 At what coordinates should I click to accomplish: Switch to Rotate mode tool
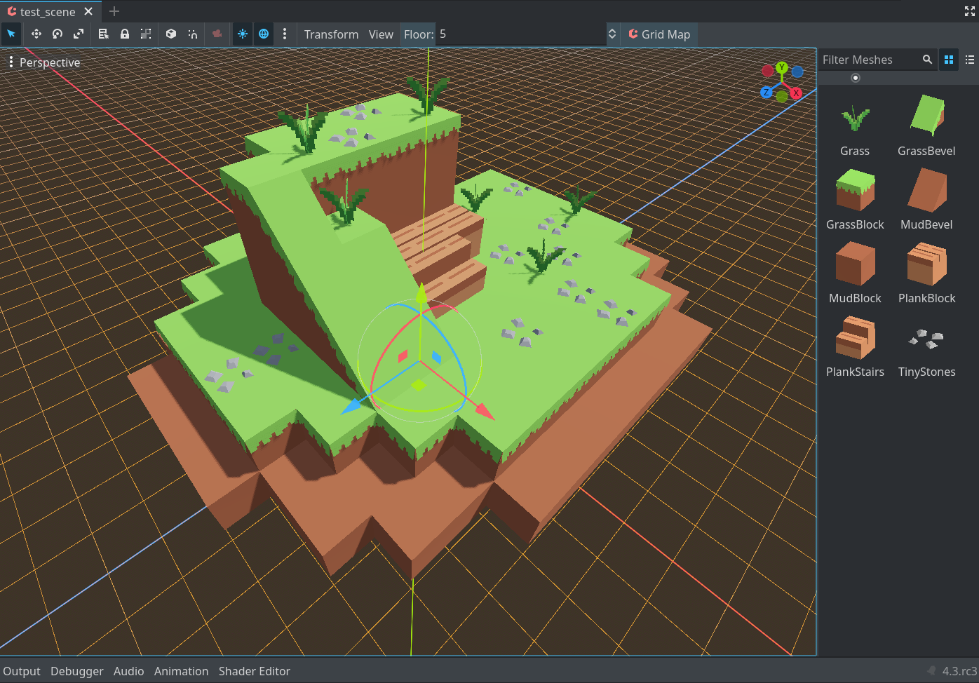coord(58,34)
